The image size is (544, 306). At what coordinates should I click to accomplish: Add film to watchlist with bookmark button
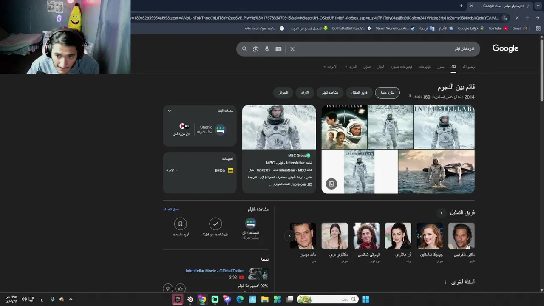coord(180,224)
